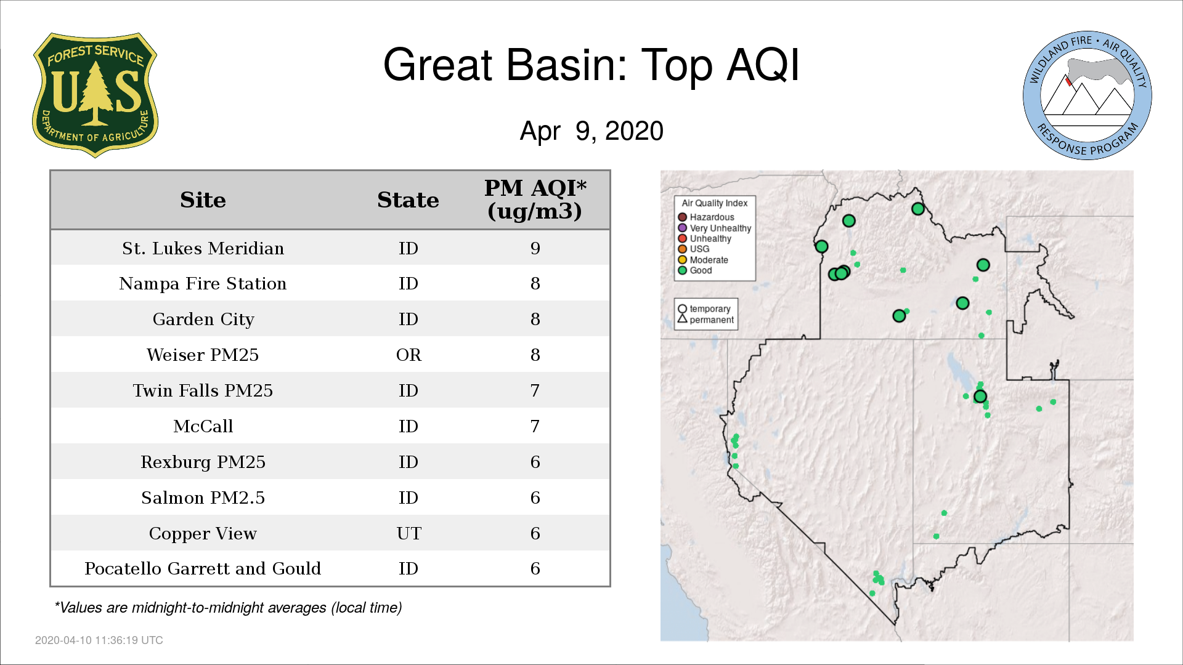Click the USG legend color circle
1183x665 pixels.
click(x=682, y=249)
